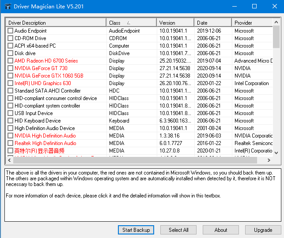
Task: Enable the ACPI x64-based PC checkbox
Action: click(x=10, y=46)
